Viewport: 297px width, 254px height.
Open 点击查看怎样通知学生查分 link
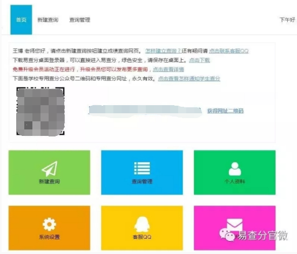pos(189,79)
